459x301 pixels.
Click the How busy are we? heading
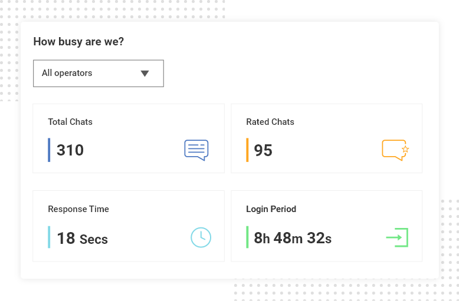tap(78, 42)
